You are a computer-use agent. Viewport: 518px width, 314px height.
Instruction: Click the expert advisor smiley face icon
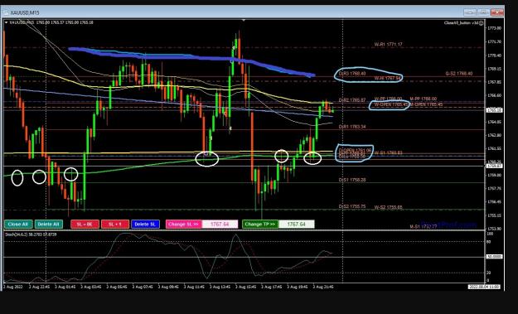coord(482,22)
